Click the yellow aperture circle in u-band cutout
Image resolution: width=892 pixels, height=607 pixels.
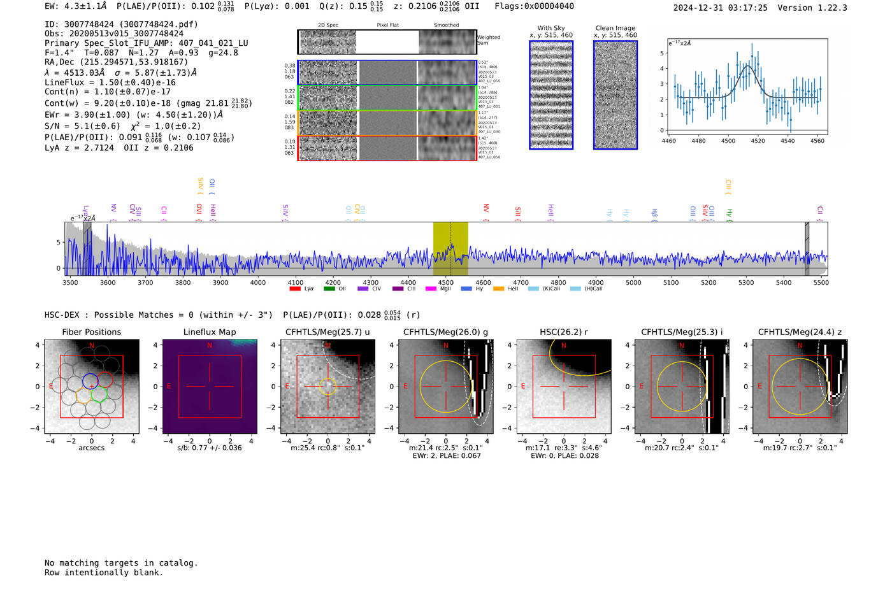(327, 387)
